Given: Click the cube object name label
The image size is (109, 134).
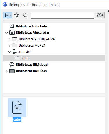Looking at the screenshot, I should (x=17, y=119).
